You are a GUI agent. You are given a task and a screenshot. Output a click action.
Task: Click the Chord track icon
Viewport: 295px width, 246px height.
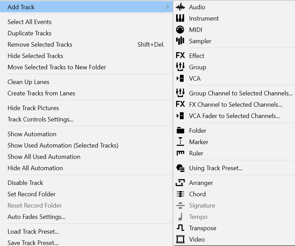pos(180,194)
